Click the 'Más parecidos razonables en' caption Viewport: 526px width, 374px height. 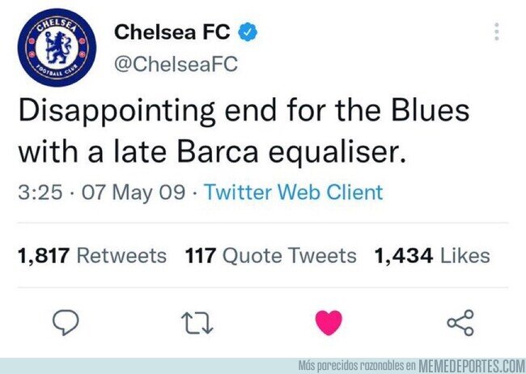(357, 365)
